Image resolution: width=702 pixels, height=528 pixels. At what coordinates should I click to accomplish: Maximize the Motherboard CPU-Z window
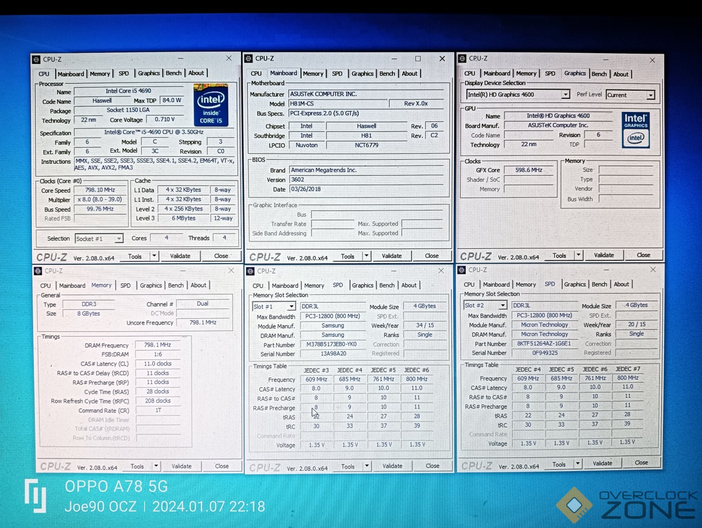pos(418,59)
